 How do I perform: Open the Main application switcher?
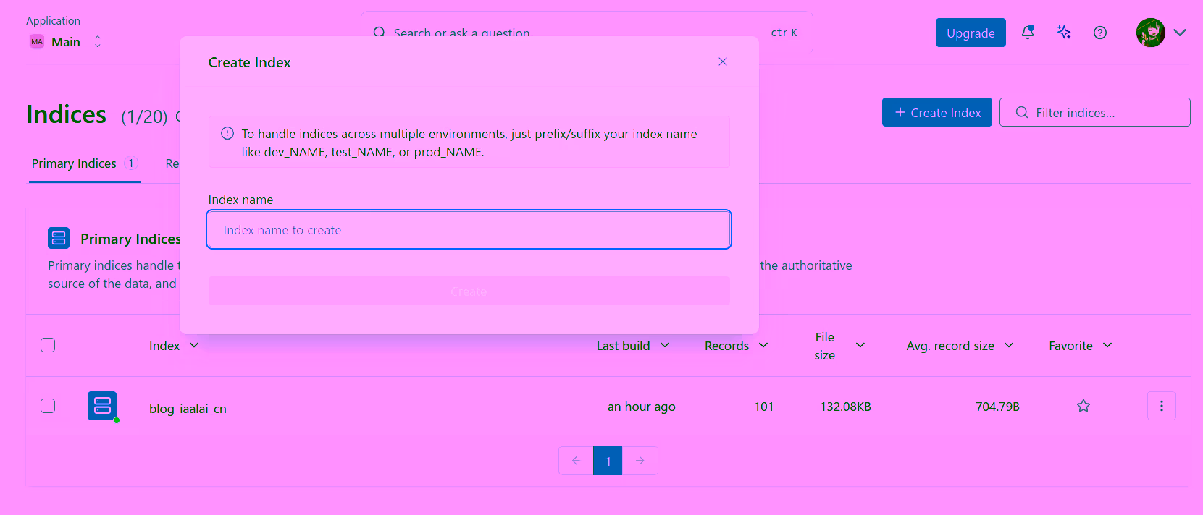pyautogui.click(x=65, y=42)
